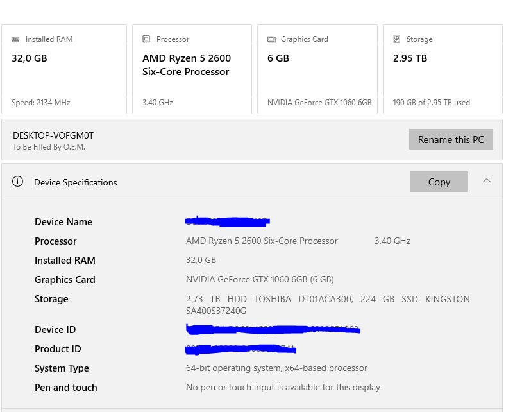
Task: Select the AMD Ryzen 5 2600 processor card
Action: (192, 69)
